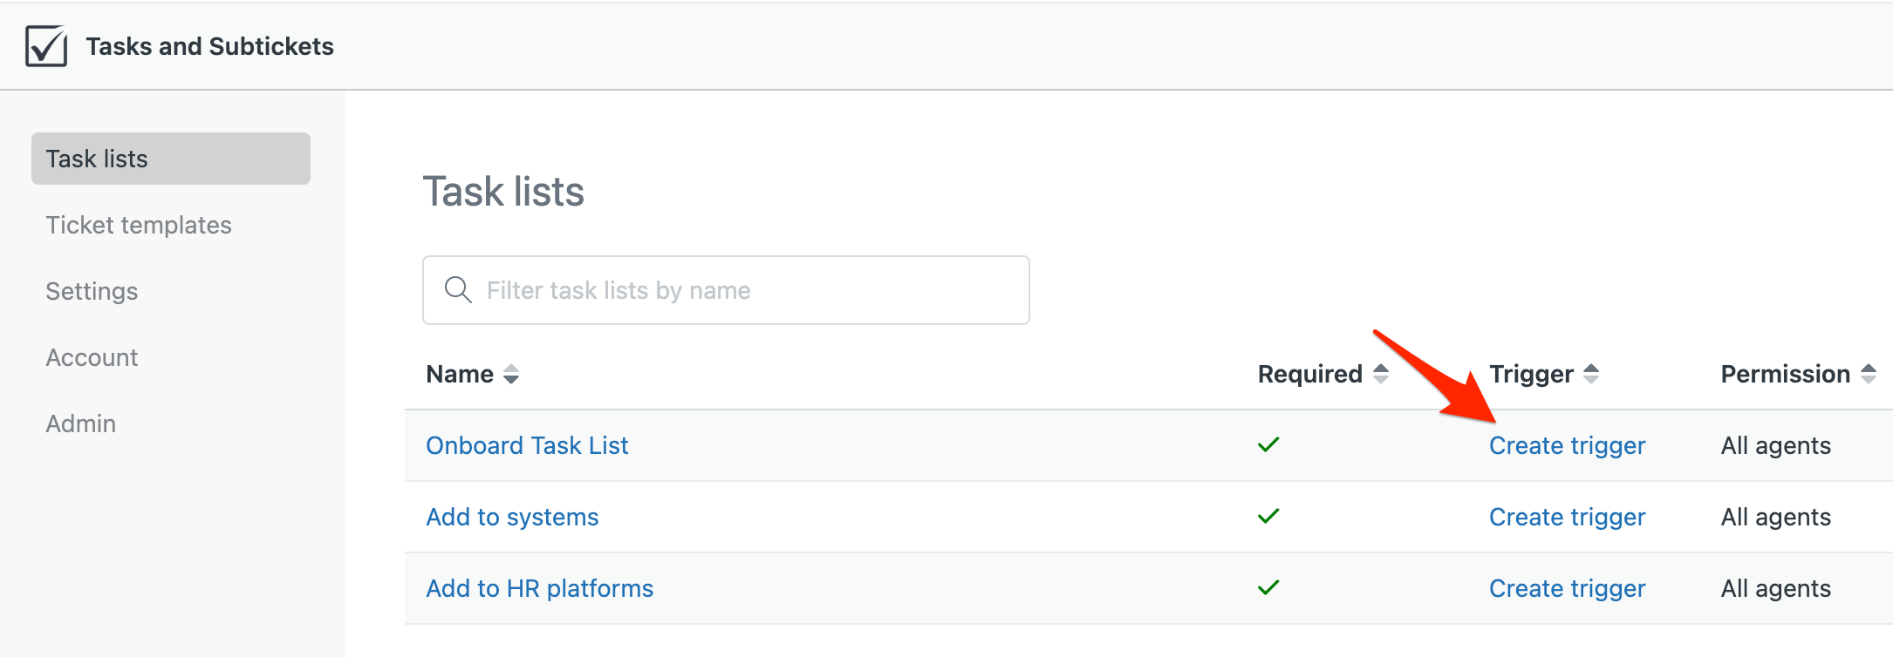Click the Required checkmark for Add to systems
Screen dimensions: 1893x657
pyautogui.click(x=1268, y=516)
